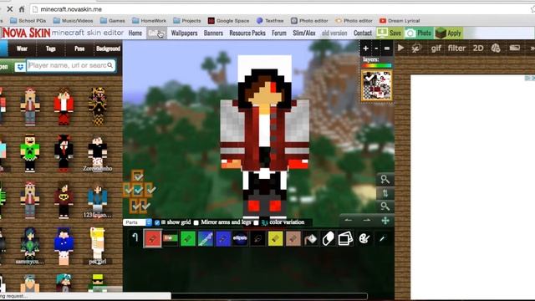
Task: Open the Forum link
Action: click(x=279, y=33)
